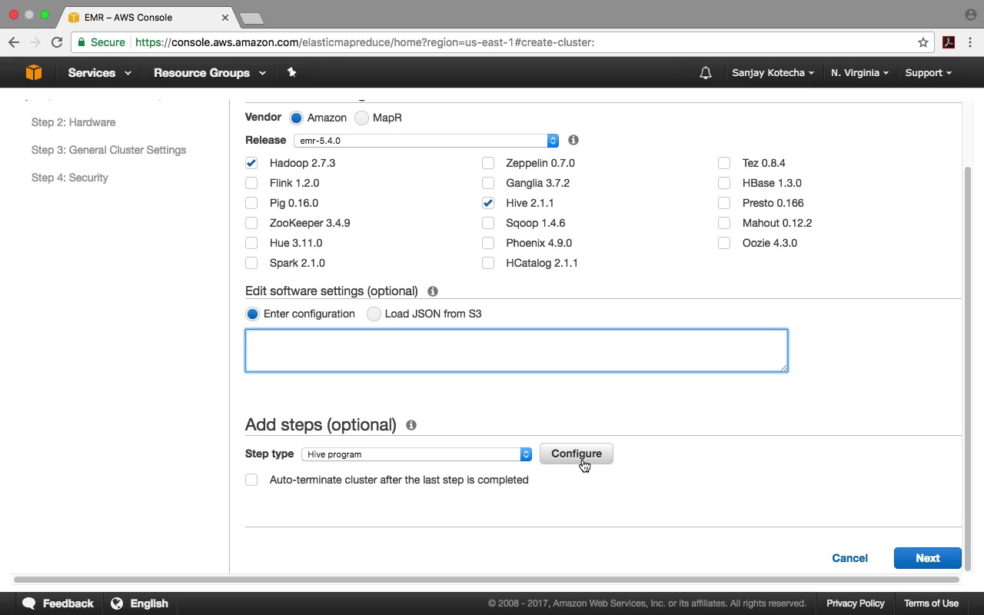The height and width of the screenshot is (615, 984).
Task: Uncheck Hive 2.1.1
Action: tap(488, 203)
